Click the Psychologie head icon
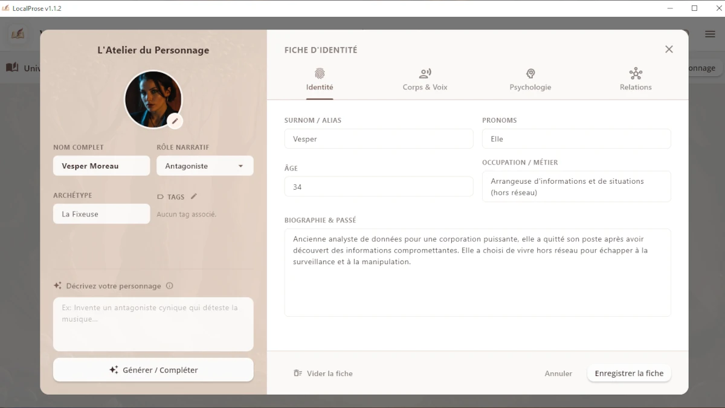The image size is (725, 408). click(530, 74)
